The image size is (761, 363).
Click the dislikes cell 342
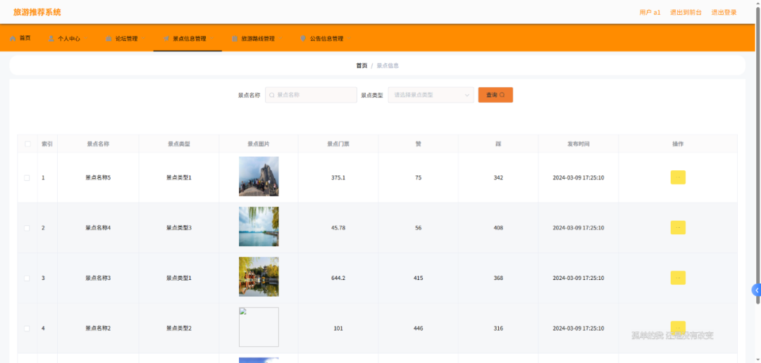click(x=498, y=178)
